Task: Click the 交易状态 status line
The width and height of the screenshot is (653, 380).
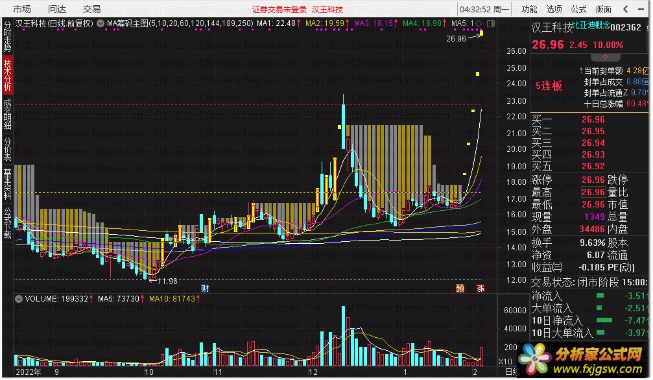Action: 589,283
